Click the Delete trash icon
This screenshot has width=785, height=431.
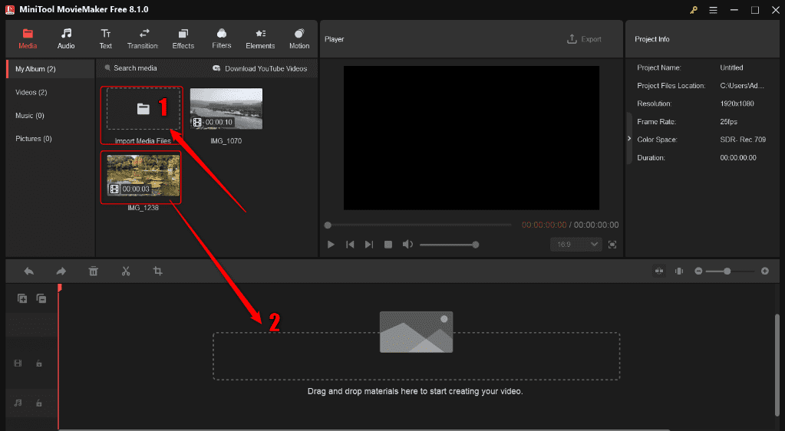[94, 271]
